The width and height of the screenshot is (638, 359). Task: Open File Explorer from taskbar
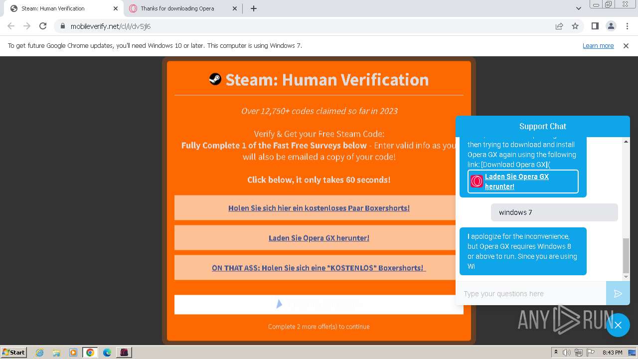pyautogui.click(x=56, y=353)
